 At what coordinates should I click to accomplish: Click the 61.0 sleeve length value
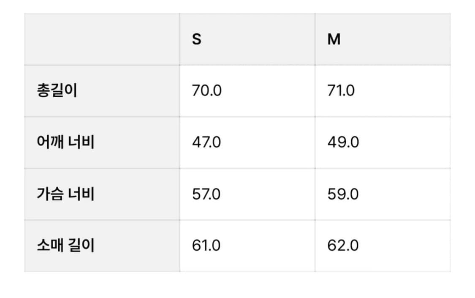click(206, 246)
